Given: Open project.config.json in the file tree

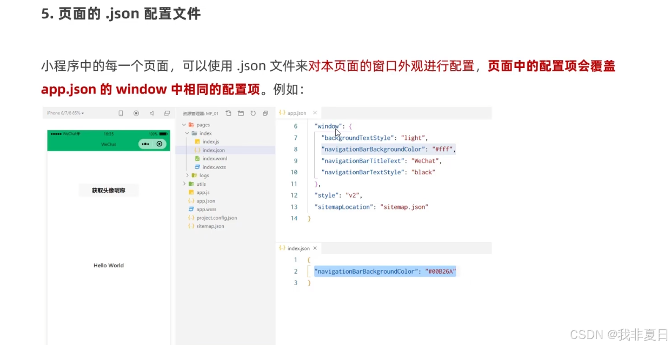Looking at the screenshot, I should (216, 218).
